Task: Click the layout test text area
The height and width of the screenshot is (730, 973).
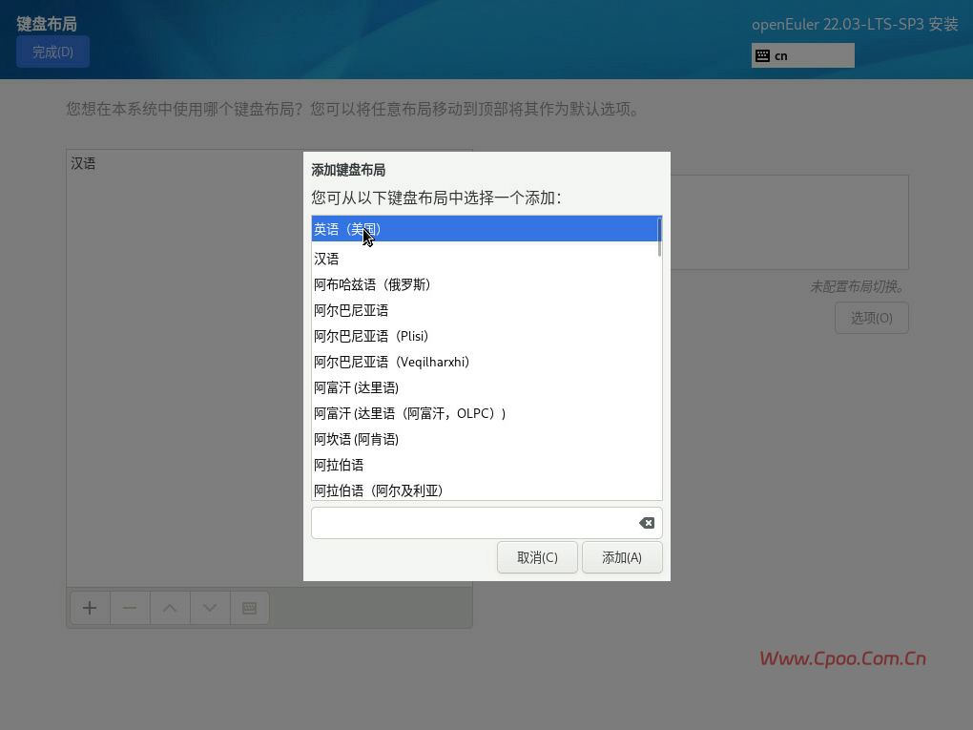Action: point(789,222)
